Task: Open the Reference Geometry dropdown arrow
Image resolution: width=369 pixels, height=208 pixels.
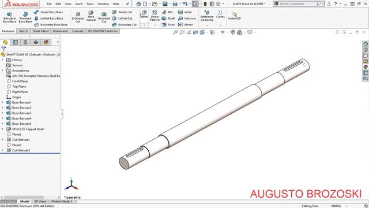Action: (207, 25)
